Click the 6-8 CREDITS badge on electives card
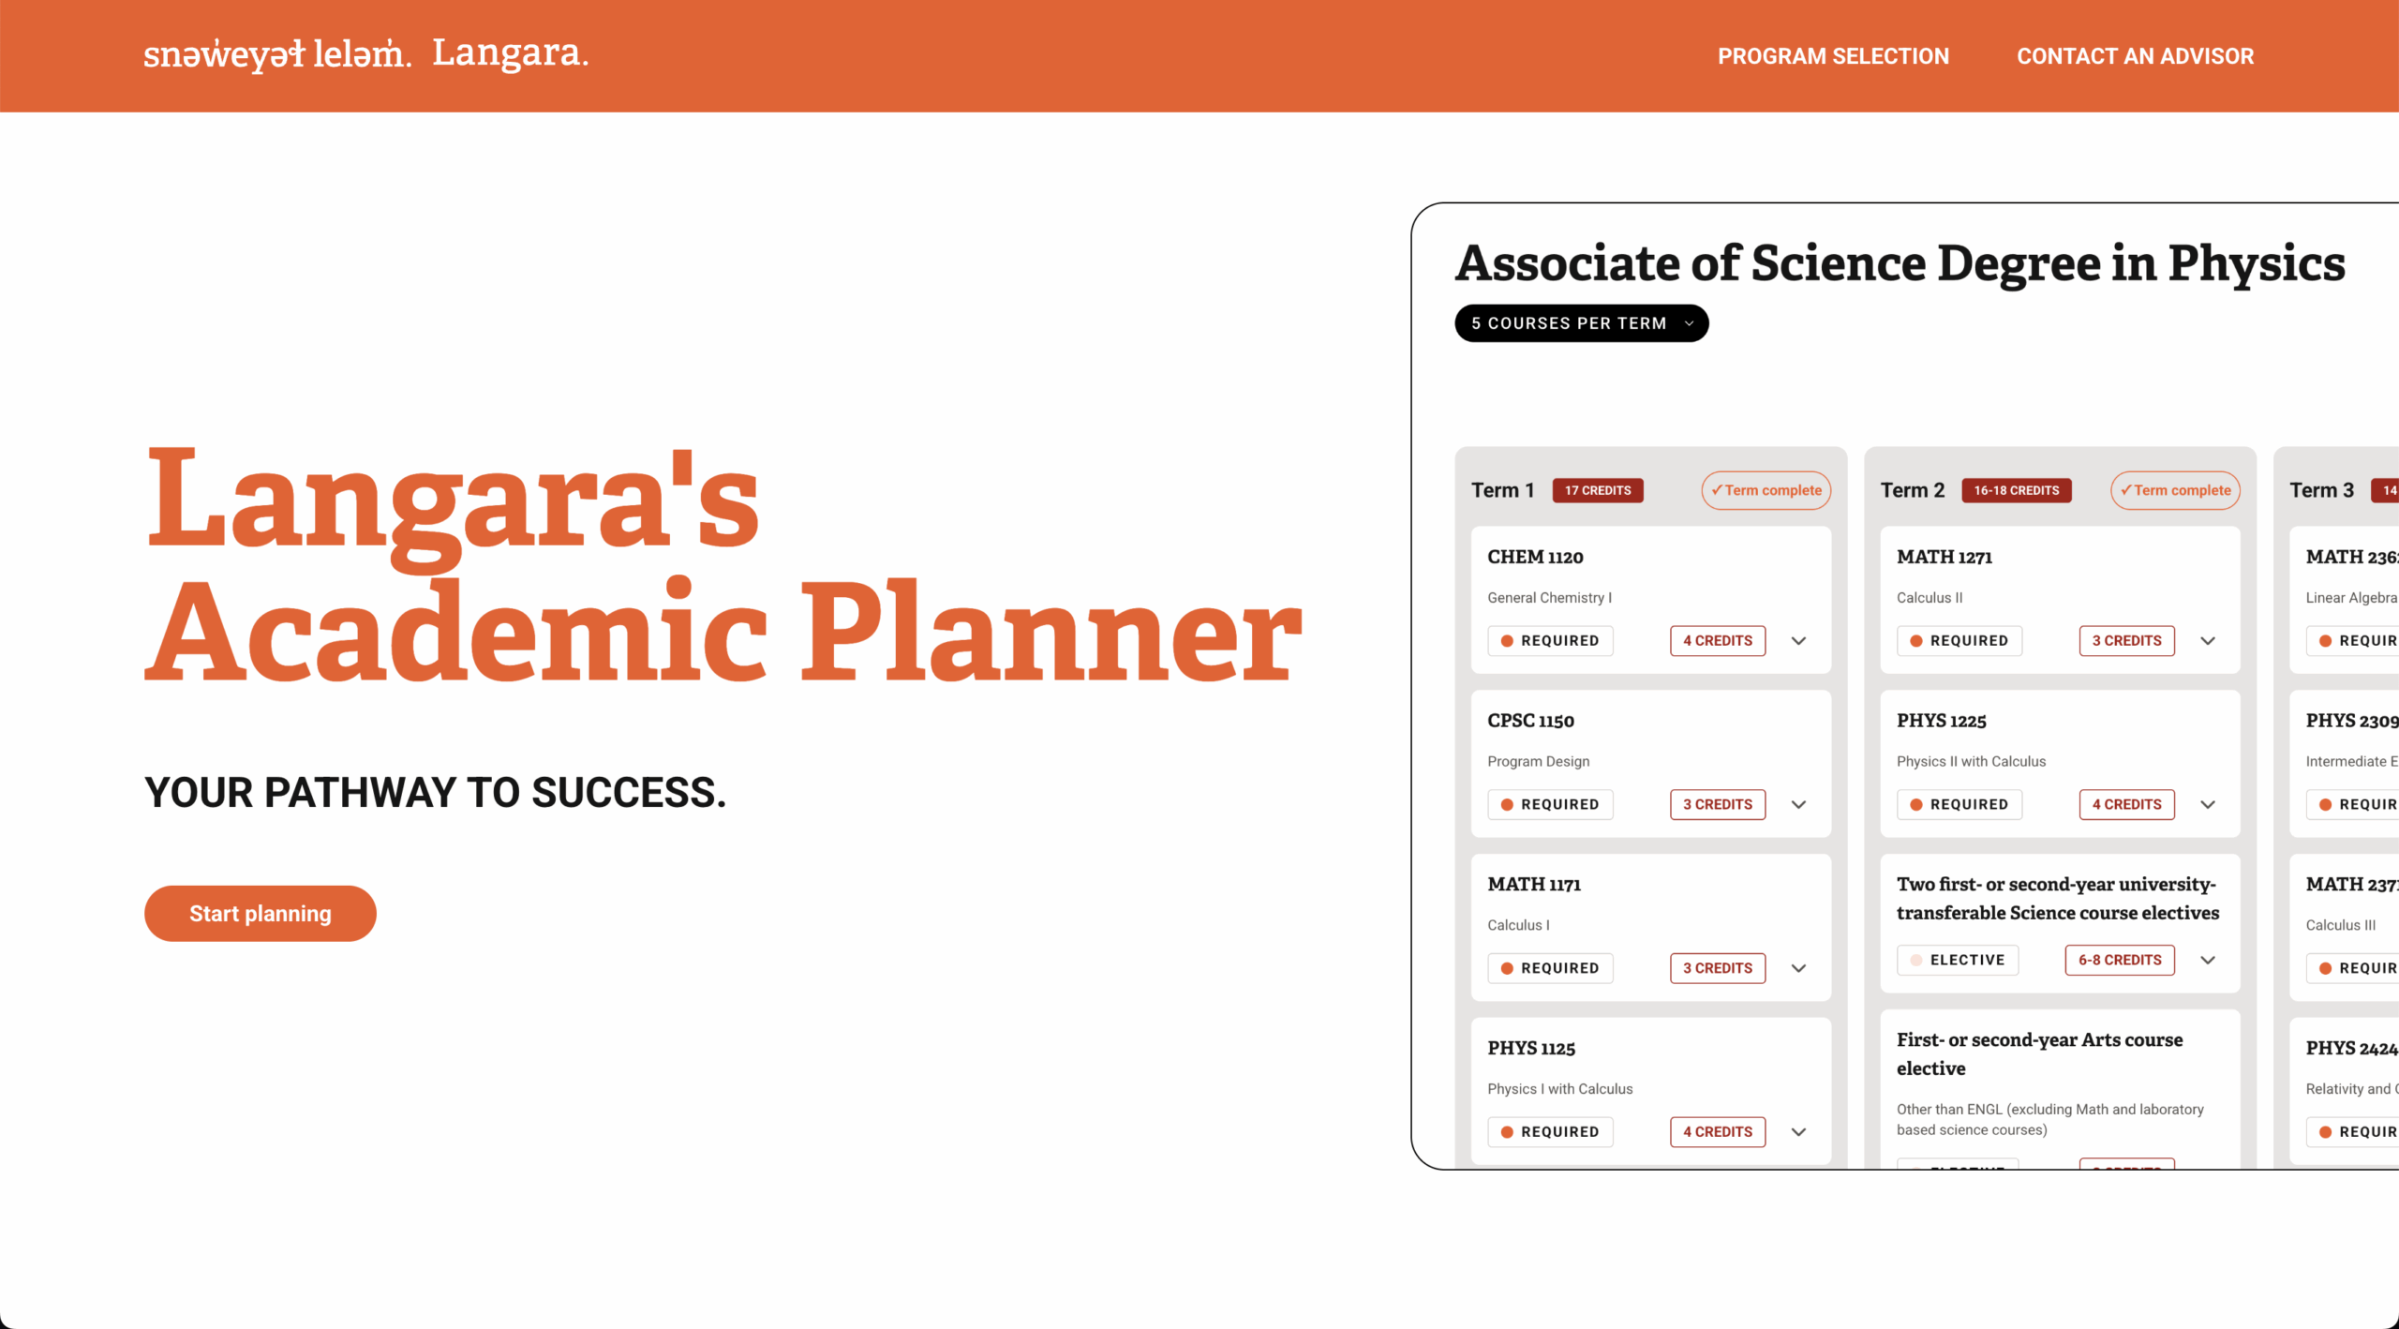The image size is (2399, 1329). [x=2120, y=960]
